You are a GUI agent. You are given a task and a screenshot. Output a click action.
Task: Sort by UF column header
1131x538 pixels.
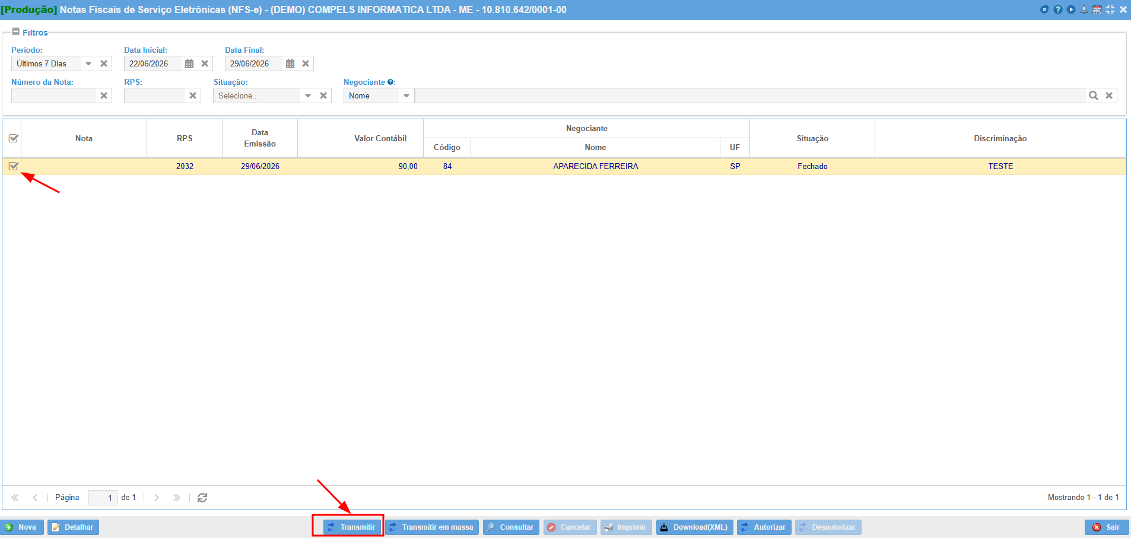pos(735,148)
